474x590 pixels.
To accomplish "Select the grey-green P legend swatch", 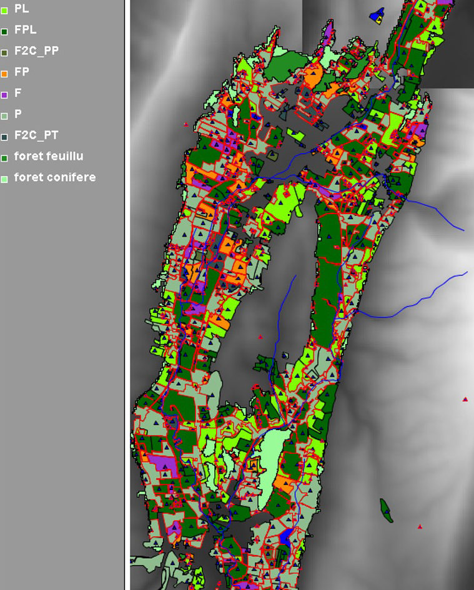I will click(x=4, y=116).
